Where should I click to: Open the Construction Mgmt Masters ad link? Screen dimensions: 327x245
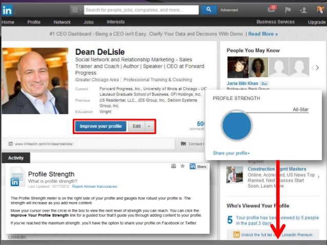pos(277,169)
